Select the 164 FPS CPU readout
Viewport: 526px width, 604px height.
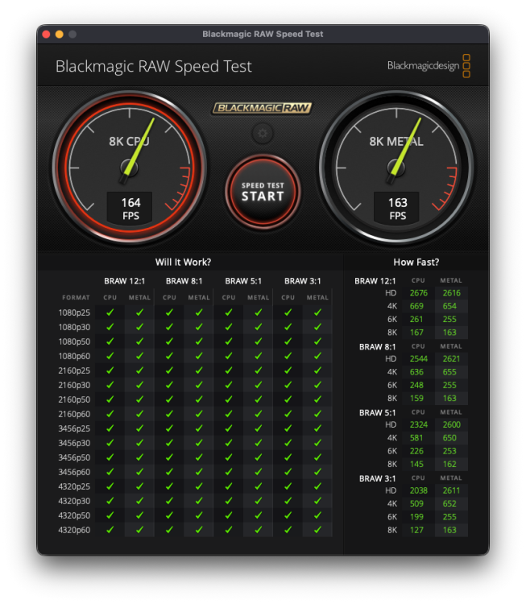(x=130, y=209)
